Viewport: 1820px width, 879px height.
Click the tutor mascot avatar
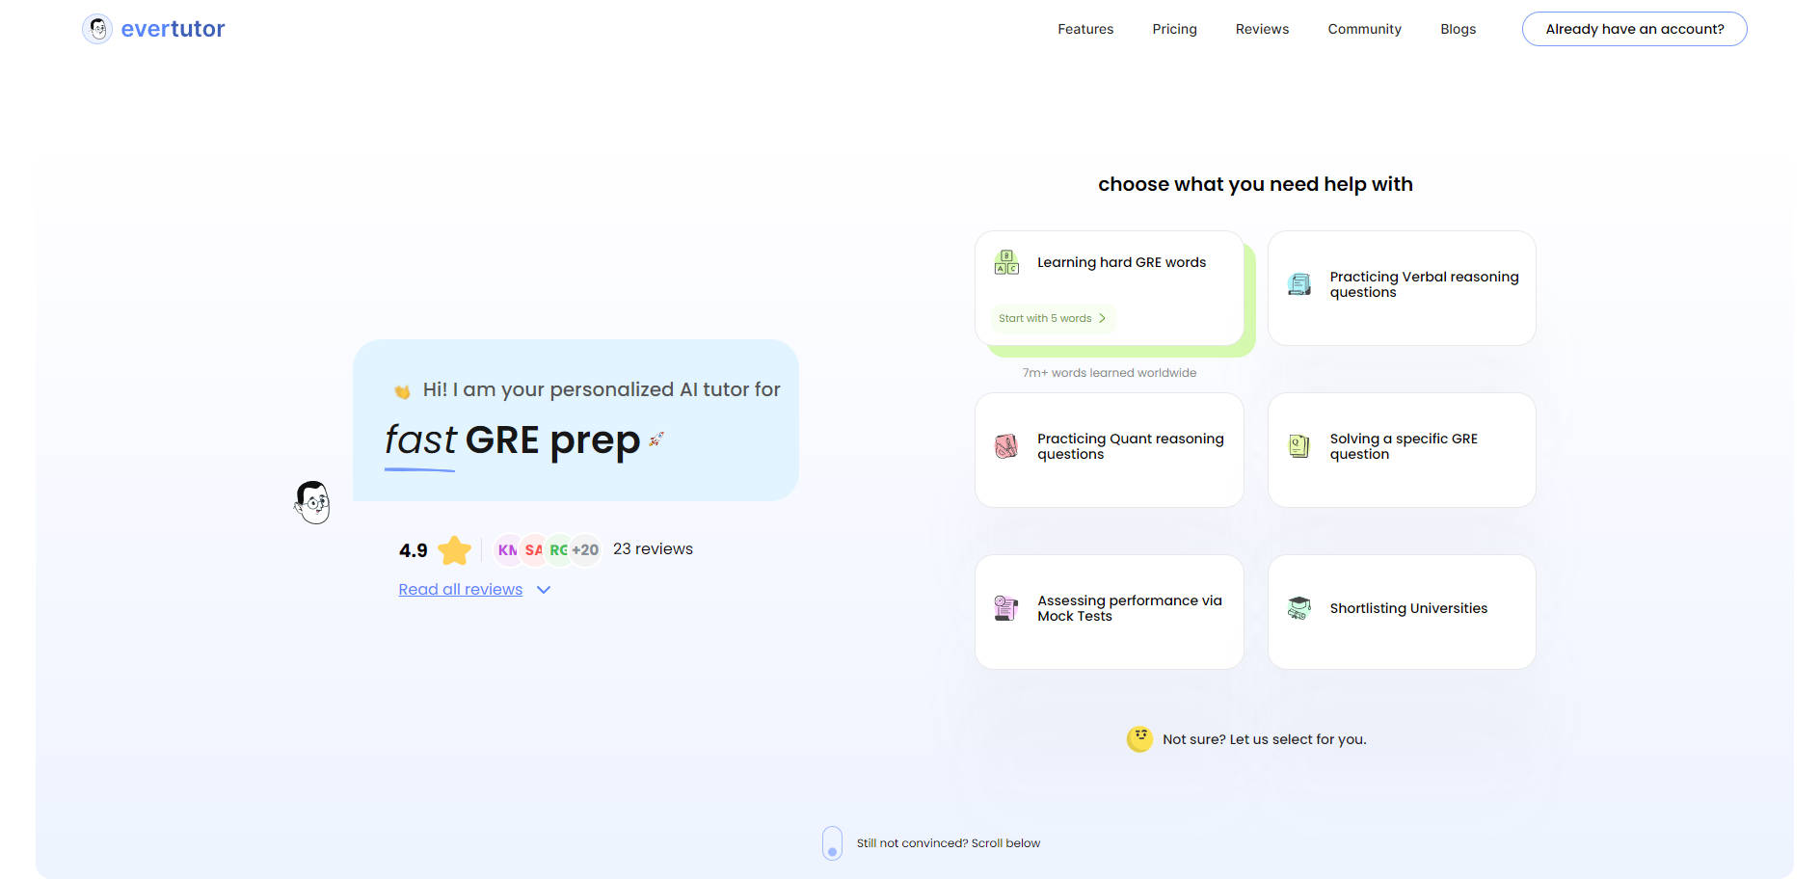(312, 502)
